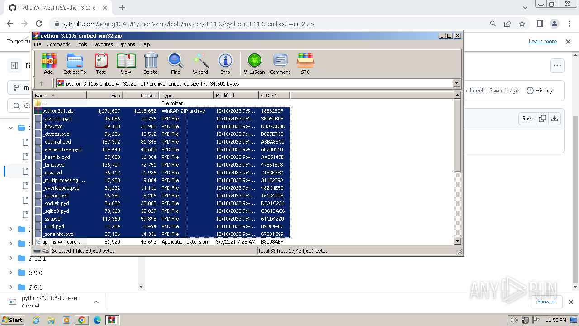Viewport: 579px width, 326px height.
Task: Sort file list by Name column
Action: (x=60, y=95)
